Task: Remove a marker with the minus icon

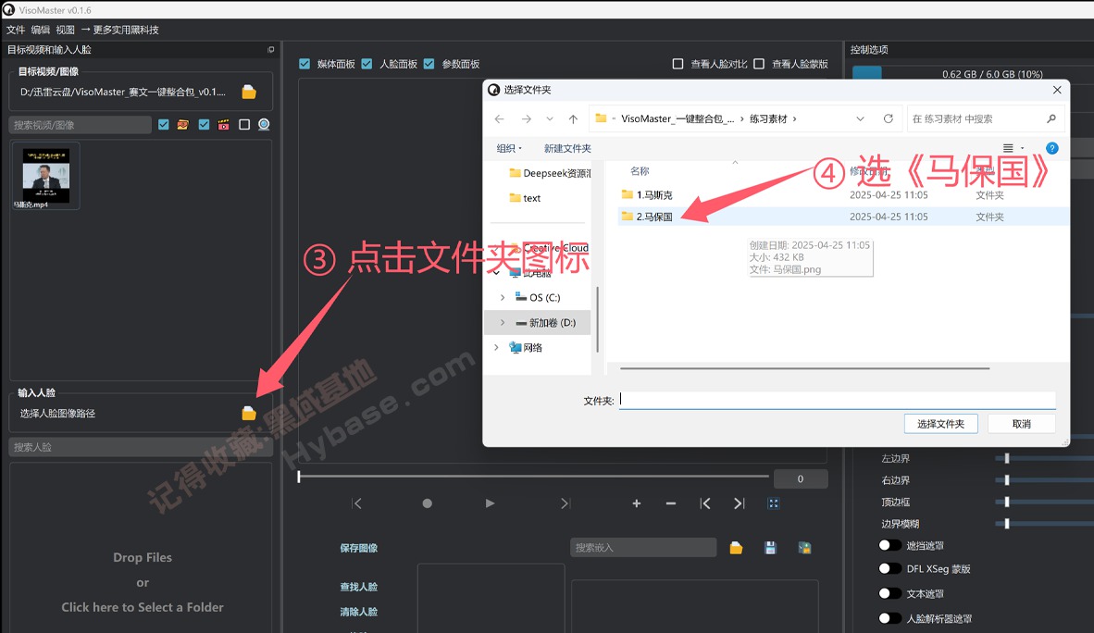Action: tap(670, 503)
